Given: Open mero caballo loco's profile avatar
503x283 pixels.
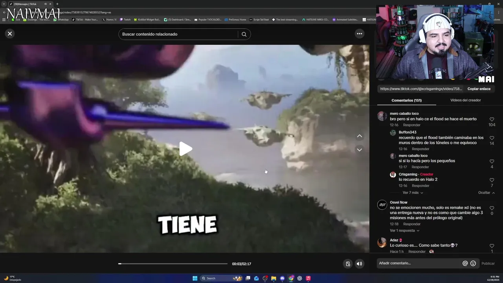Looking at the screenshot, I should coord(382,116).
